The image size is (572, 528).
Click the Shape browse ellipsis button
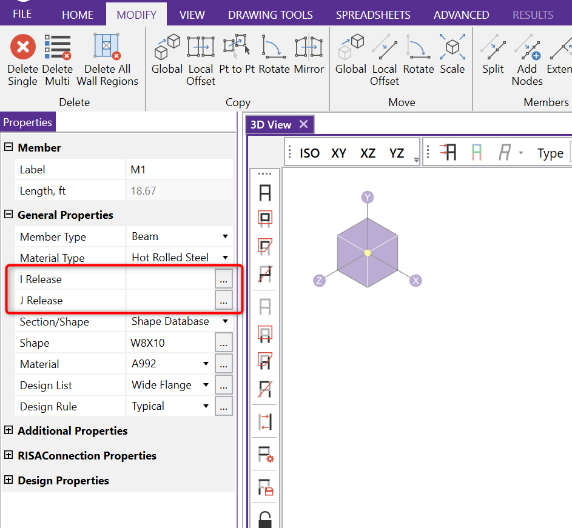(224, 343)
